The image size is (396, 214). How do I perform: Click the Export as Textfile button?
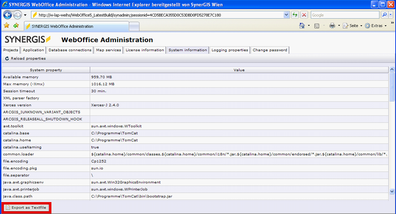click(26, 207)
